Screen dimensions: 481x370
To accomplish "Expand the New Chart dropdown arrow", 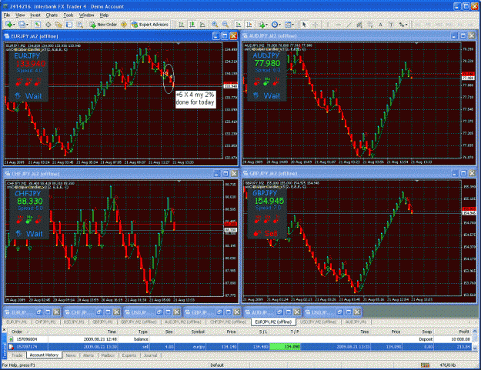I will [x=14, y=25].
